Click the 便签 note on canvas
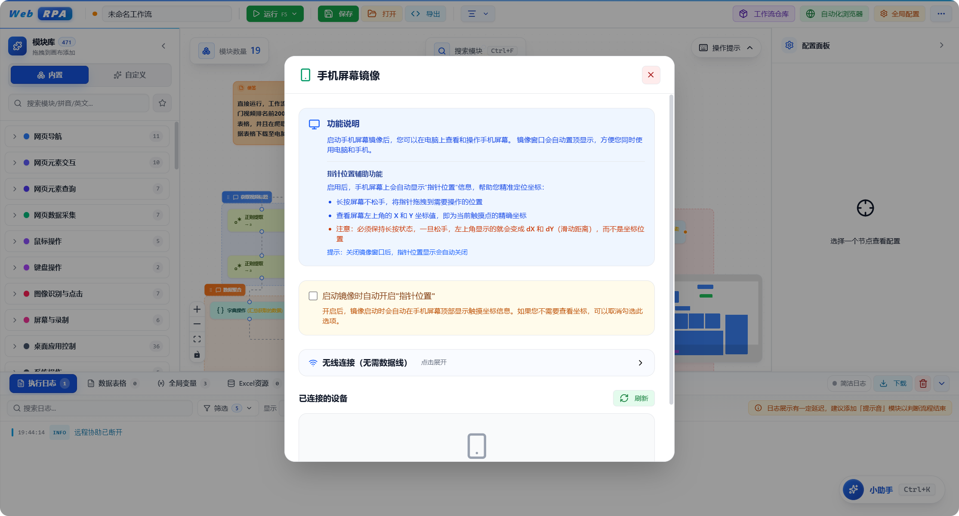The height and width of the screenshot is (516, 959). [259, 113]
